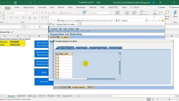Click the browser back arrow button
Screen dimensions: 179x101
51,20
